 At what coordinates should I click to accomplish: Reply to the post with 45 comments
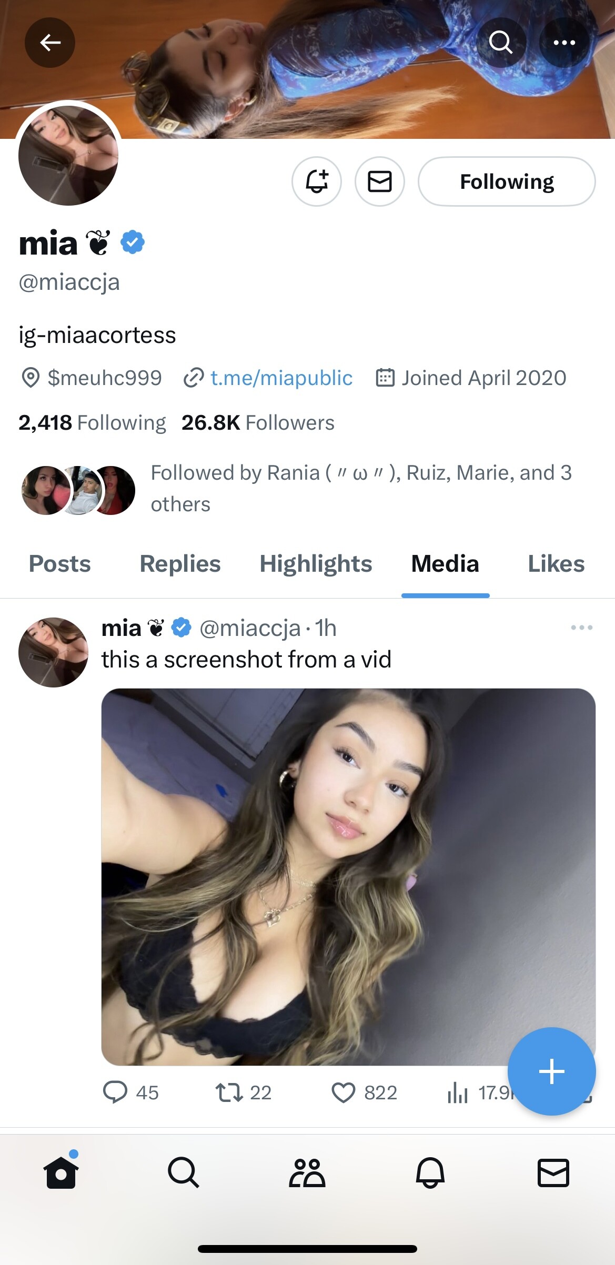(x=115, y=1092)
